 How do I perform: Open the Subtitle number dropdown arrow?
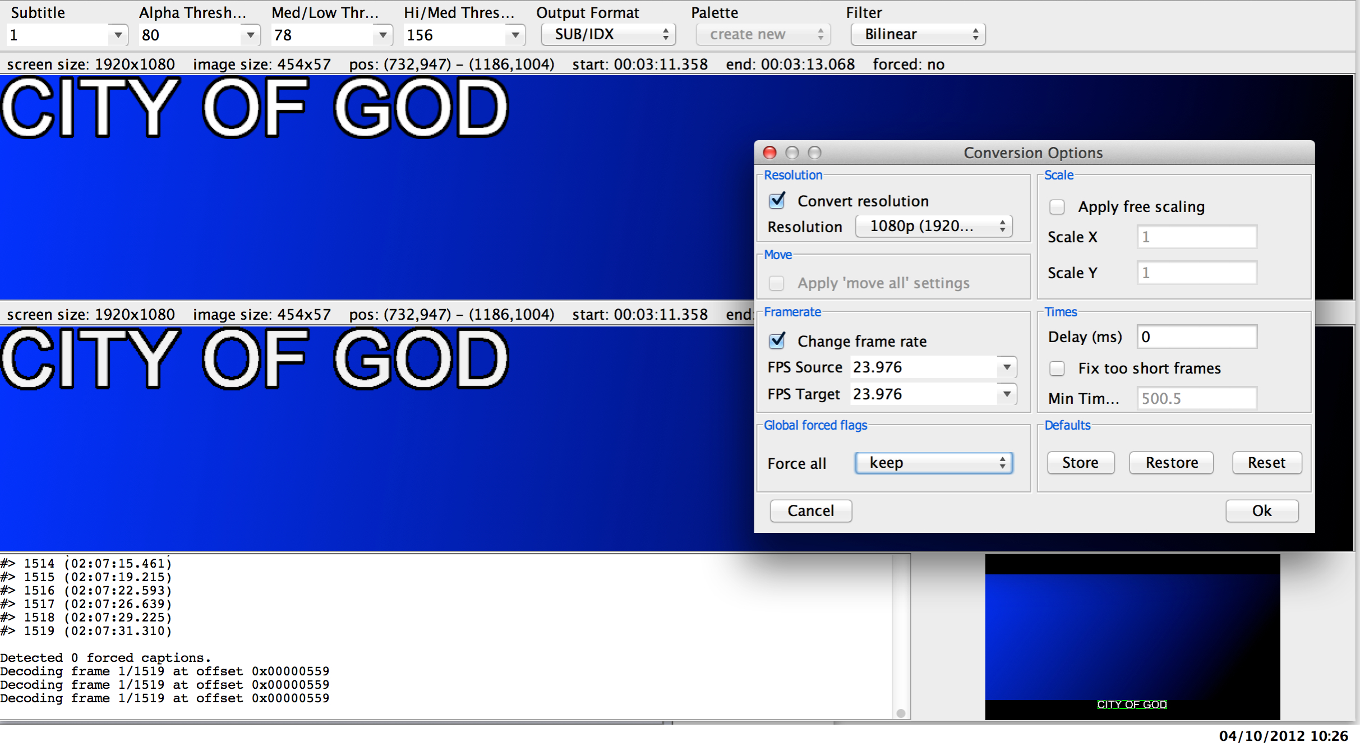(x=118, y=35)
